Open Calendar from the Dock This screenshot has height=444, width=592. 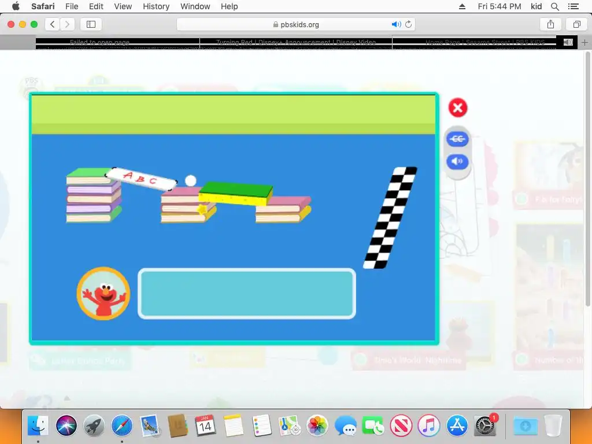(x=205, y=426)
